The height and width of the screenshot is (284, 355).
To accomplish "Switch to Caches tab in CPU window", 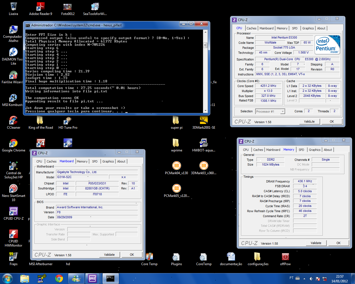I will point(252,28).
